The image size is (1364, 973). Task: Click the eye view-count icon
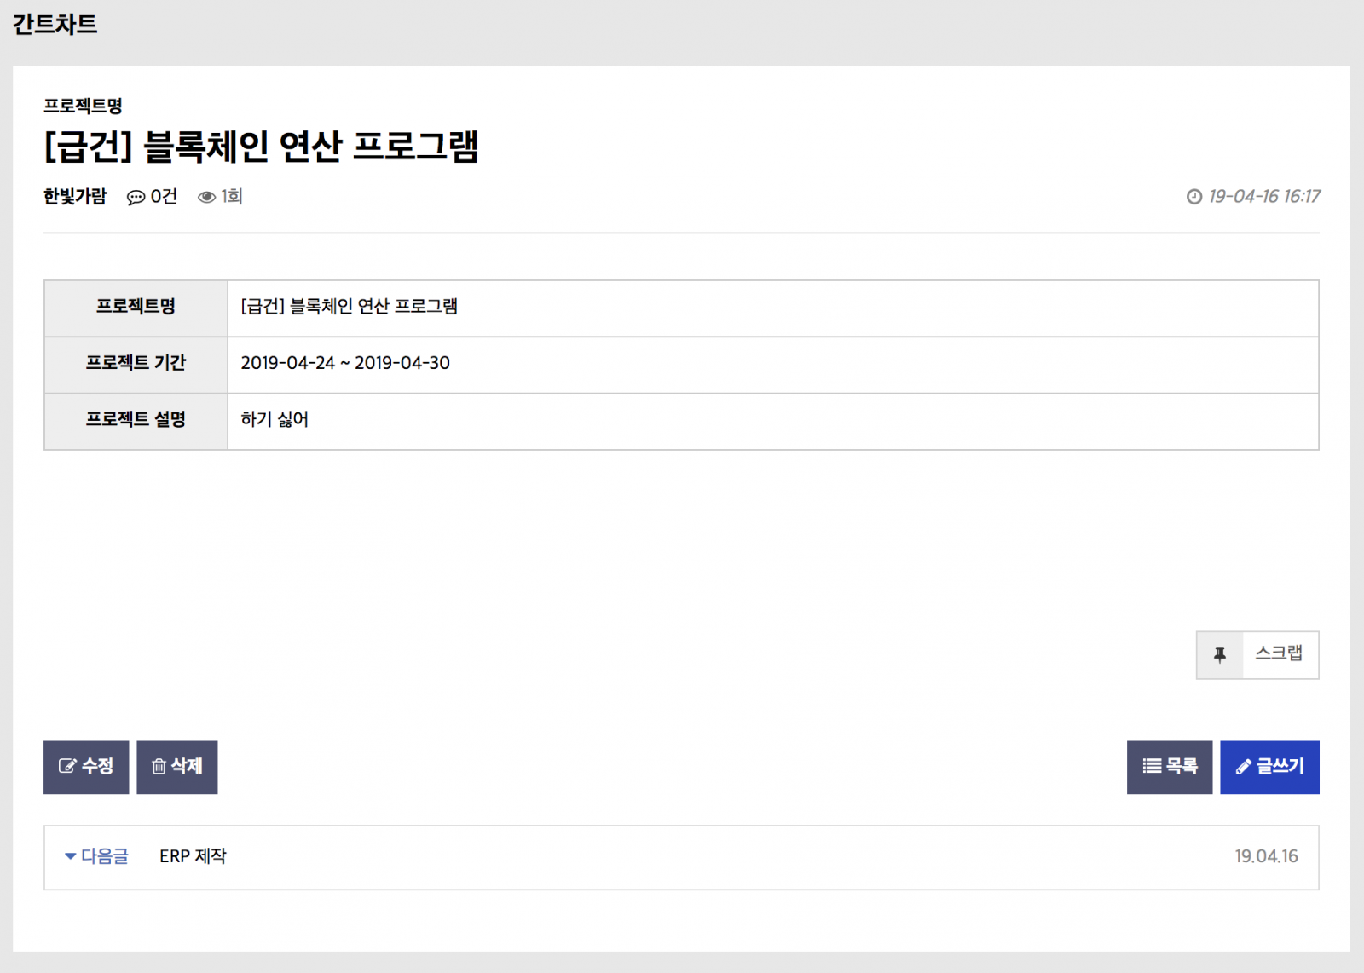point(206,198)
